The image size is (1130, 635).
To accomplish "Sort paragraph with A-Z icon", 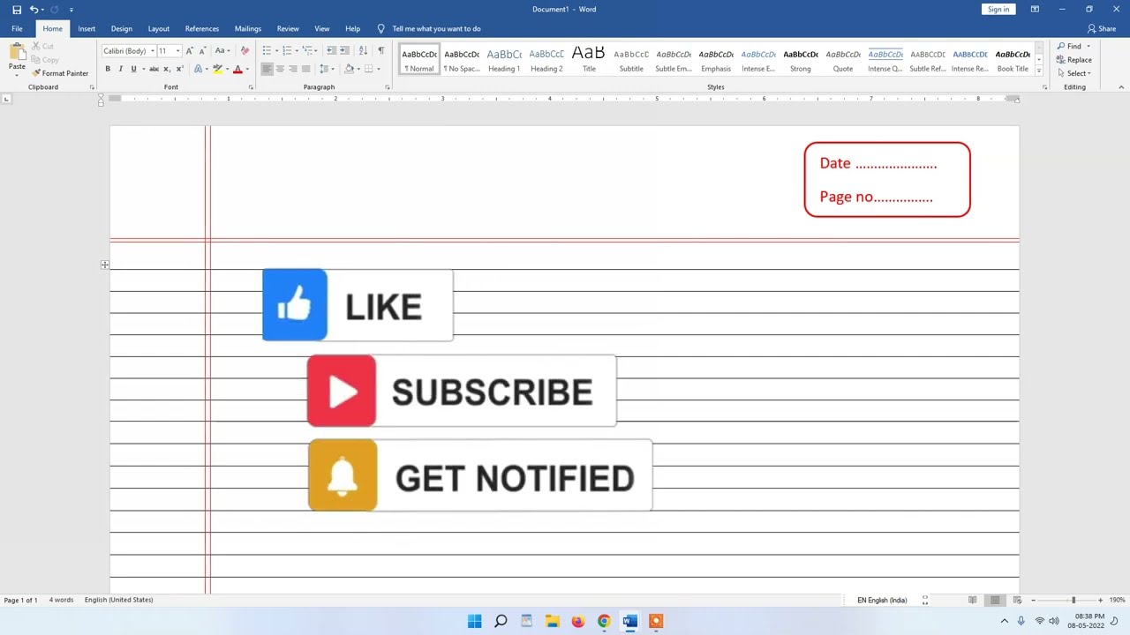I will point(363,51).
